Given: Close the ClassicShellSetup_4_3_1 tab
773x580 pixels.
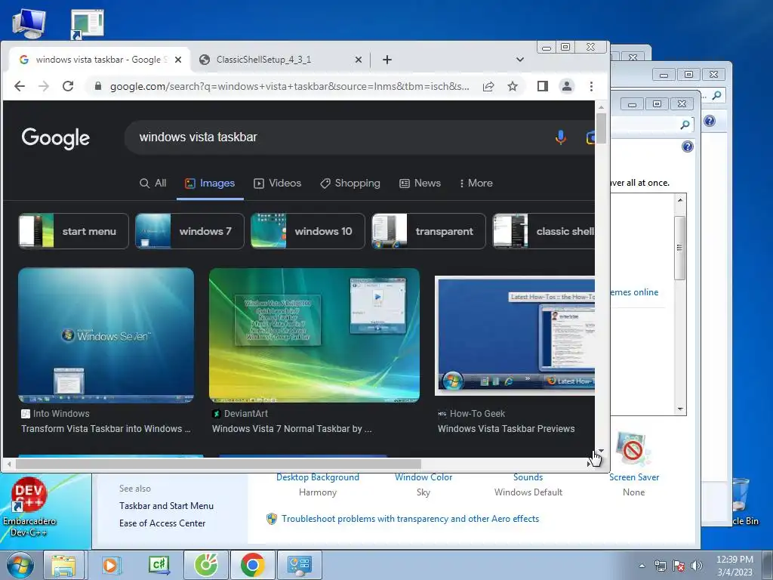Looking at the screenshot, I should [x=359, y=60].
